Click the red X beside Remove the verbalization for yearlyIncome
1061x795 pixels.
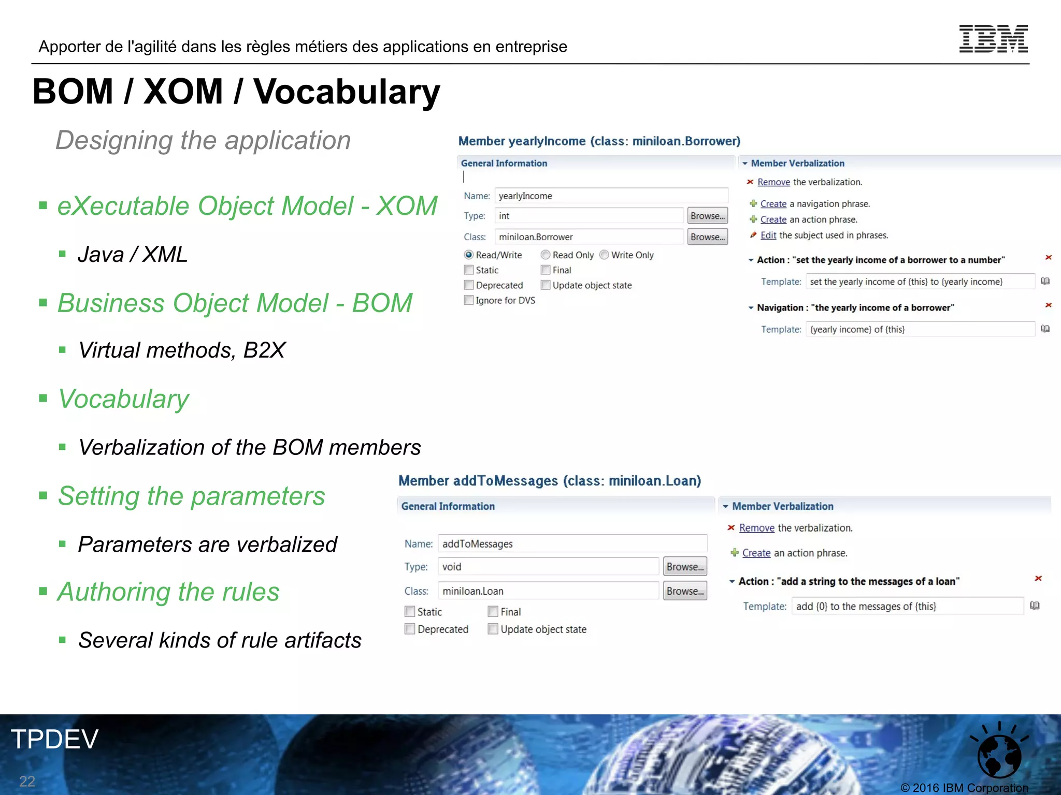(750, 182)
